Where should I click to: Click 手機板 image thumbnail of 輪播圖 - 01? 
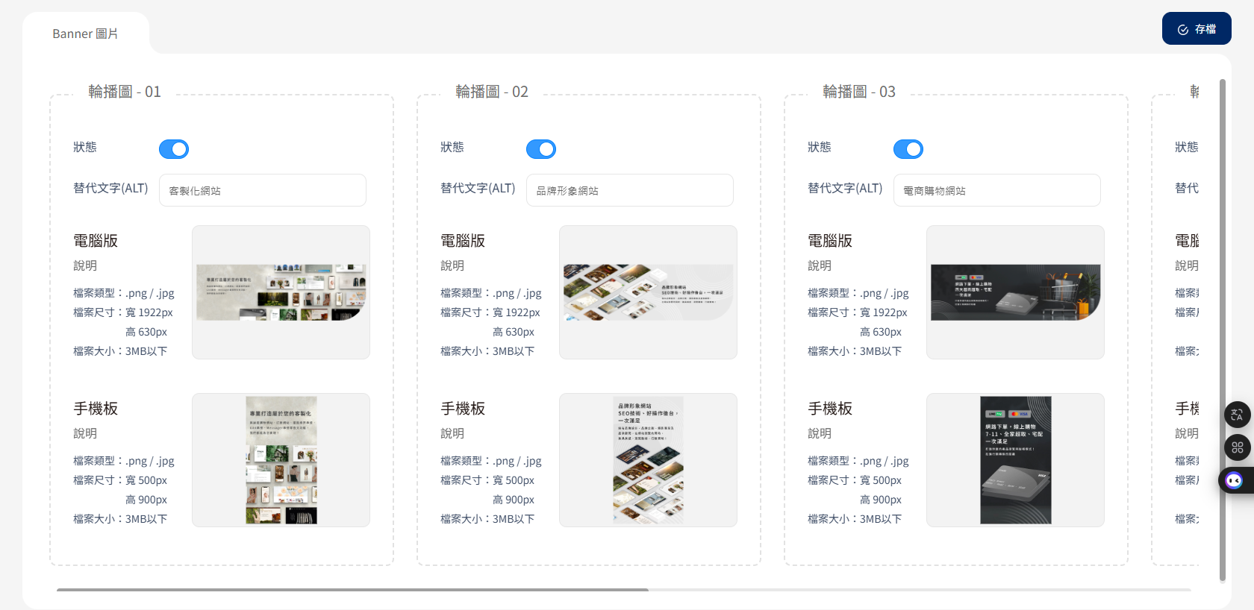tap(281, 460)
